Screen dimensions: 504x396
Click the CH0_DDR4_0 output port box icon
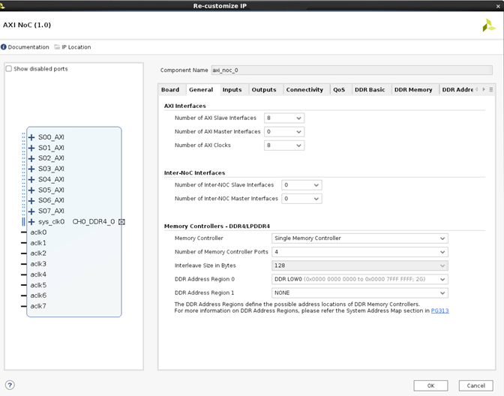tap(121, 222)
